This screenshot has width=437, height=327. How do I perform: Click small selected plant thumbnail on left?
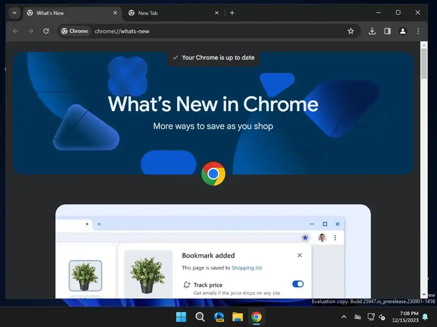[85, 275]
